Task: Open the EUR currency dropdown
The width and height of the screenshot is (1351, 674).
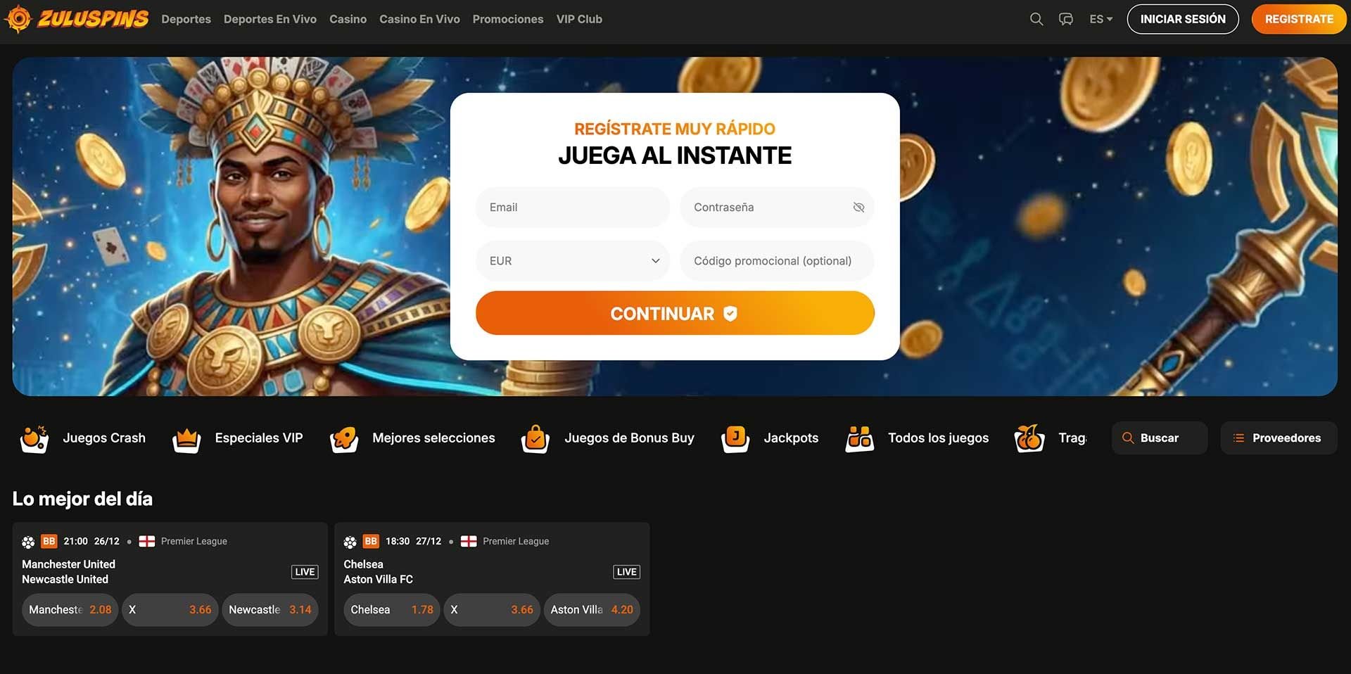Action: (x=573, y=261)
